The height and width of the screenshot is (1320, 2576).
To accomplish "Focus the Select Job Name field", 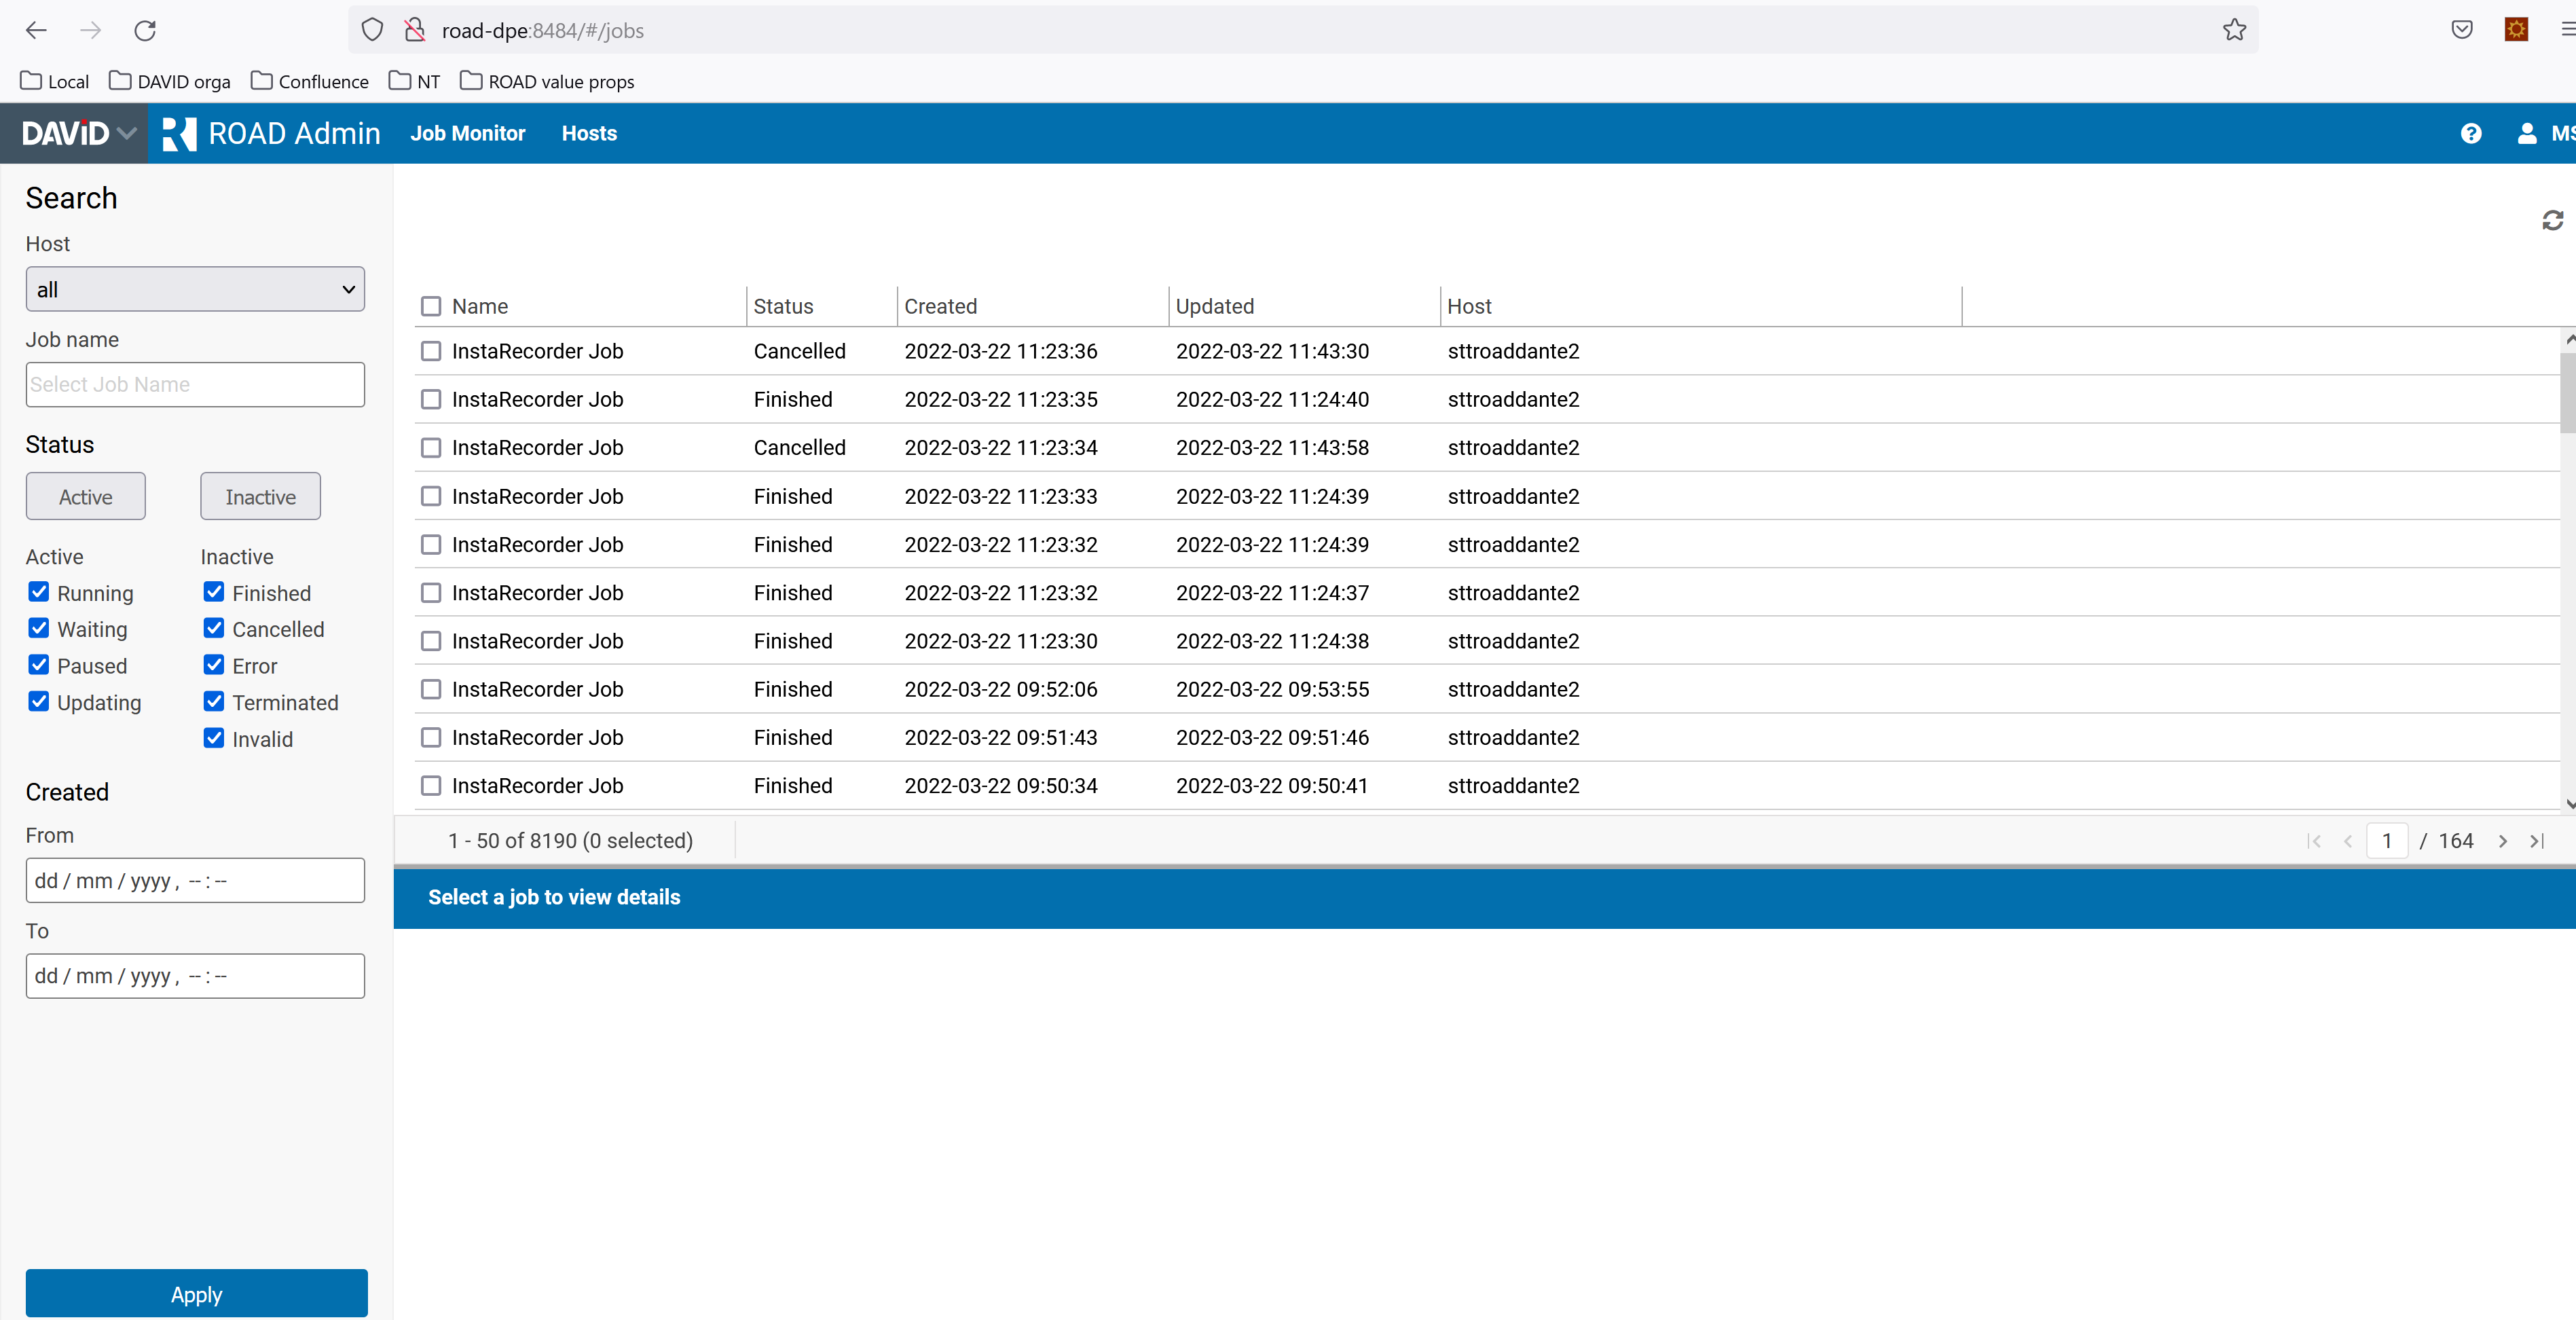I will point(195,384).
